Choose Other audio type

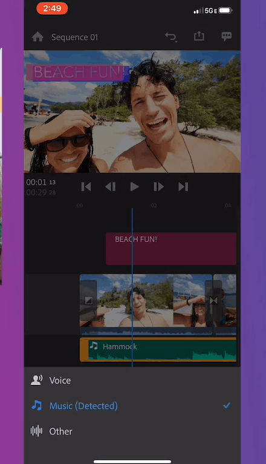click(x=132, y=431)
